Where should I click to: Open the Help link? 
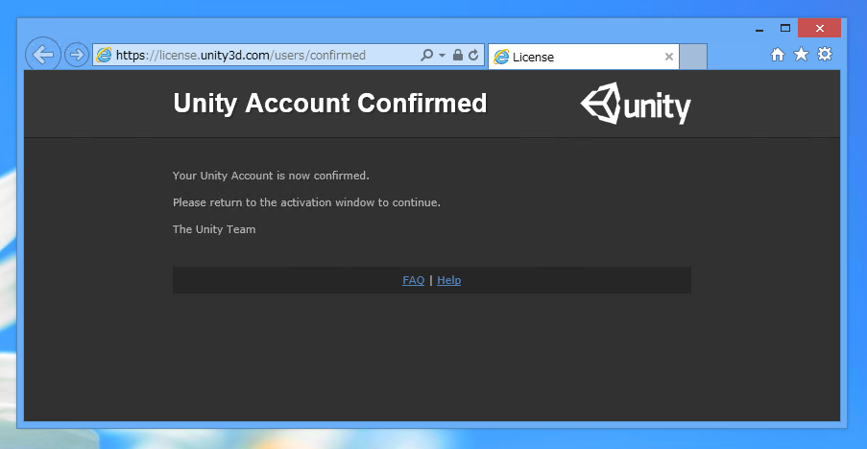pos(449,280)
